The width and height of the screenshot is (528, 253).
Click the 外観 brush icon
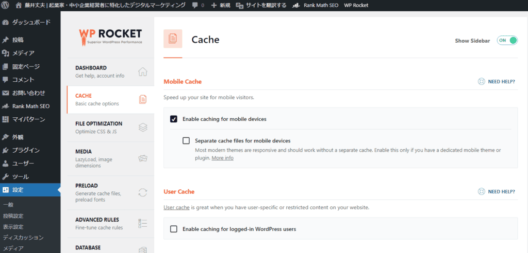click(5, 137)
